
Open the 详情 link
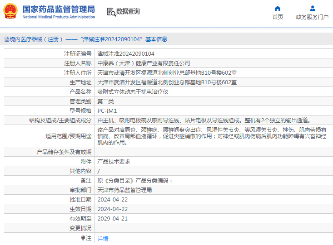pyautogui.click(x=103, y=239)
